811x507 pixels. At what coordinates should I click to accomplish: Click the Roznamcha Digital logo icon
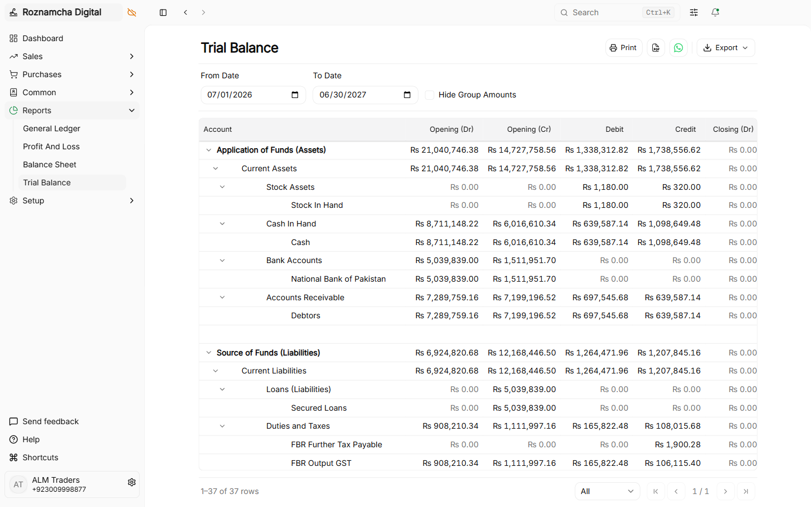point(14,12)
